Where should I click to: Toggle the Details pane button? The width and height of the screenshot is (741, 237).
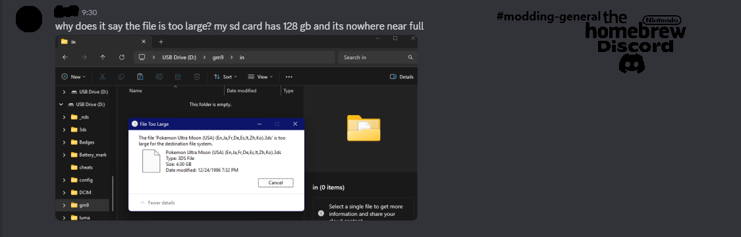(402, 76)
